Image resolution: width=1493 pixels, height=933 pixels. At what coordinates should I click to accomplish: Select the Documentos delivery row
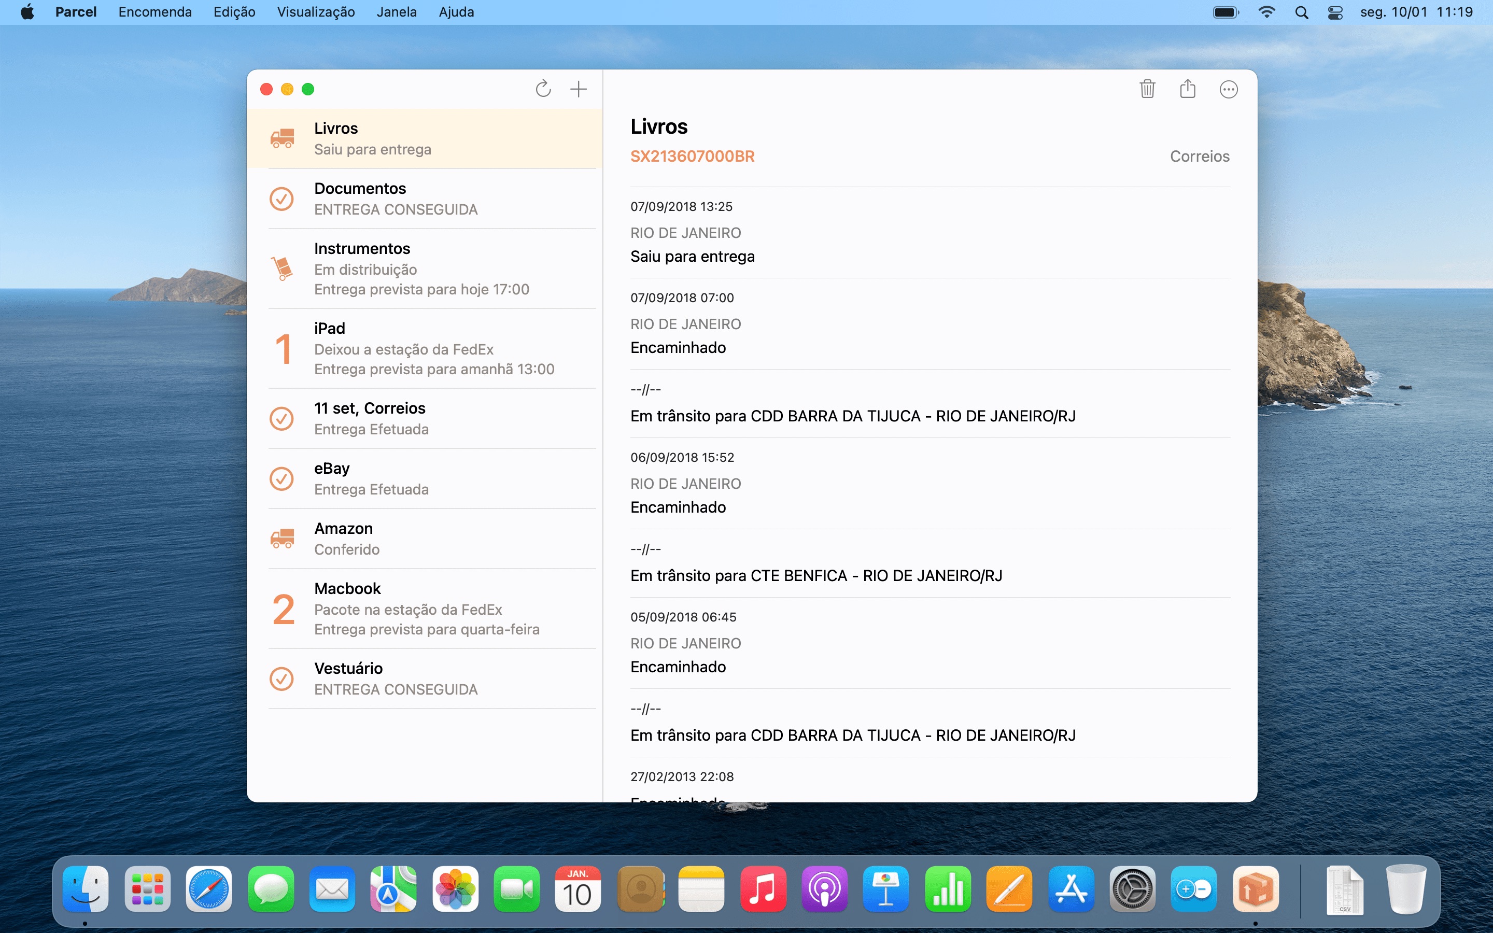click(x=425, y=199)
